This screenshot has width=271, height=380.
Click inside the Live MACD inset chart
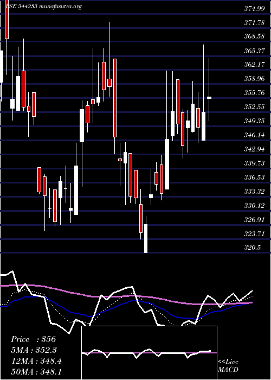click(x=149, y=353)
